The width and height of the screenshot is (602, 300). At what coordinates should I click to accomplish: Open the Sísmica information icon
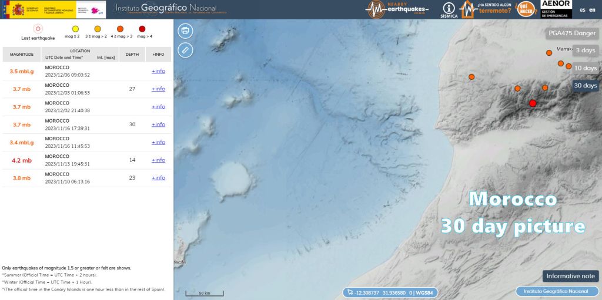(x=449, y=9)
